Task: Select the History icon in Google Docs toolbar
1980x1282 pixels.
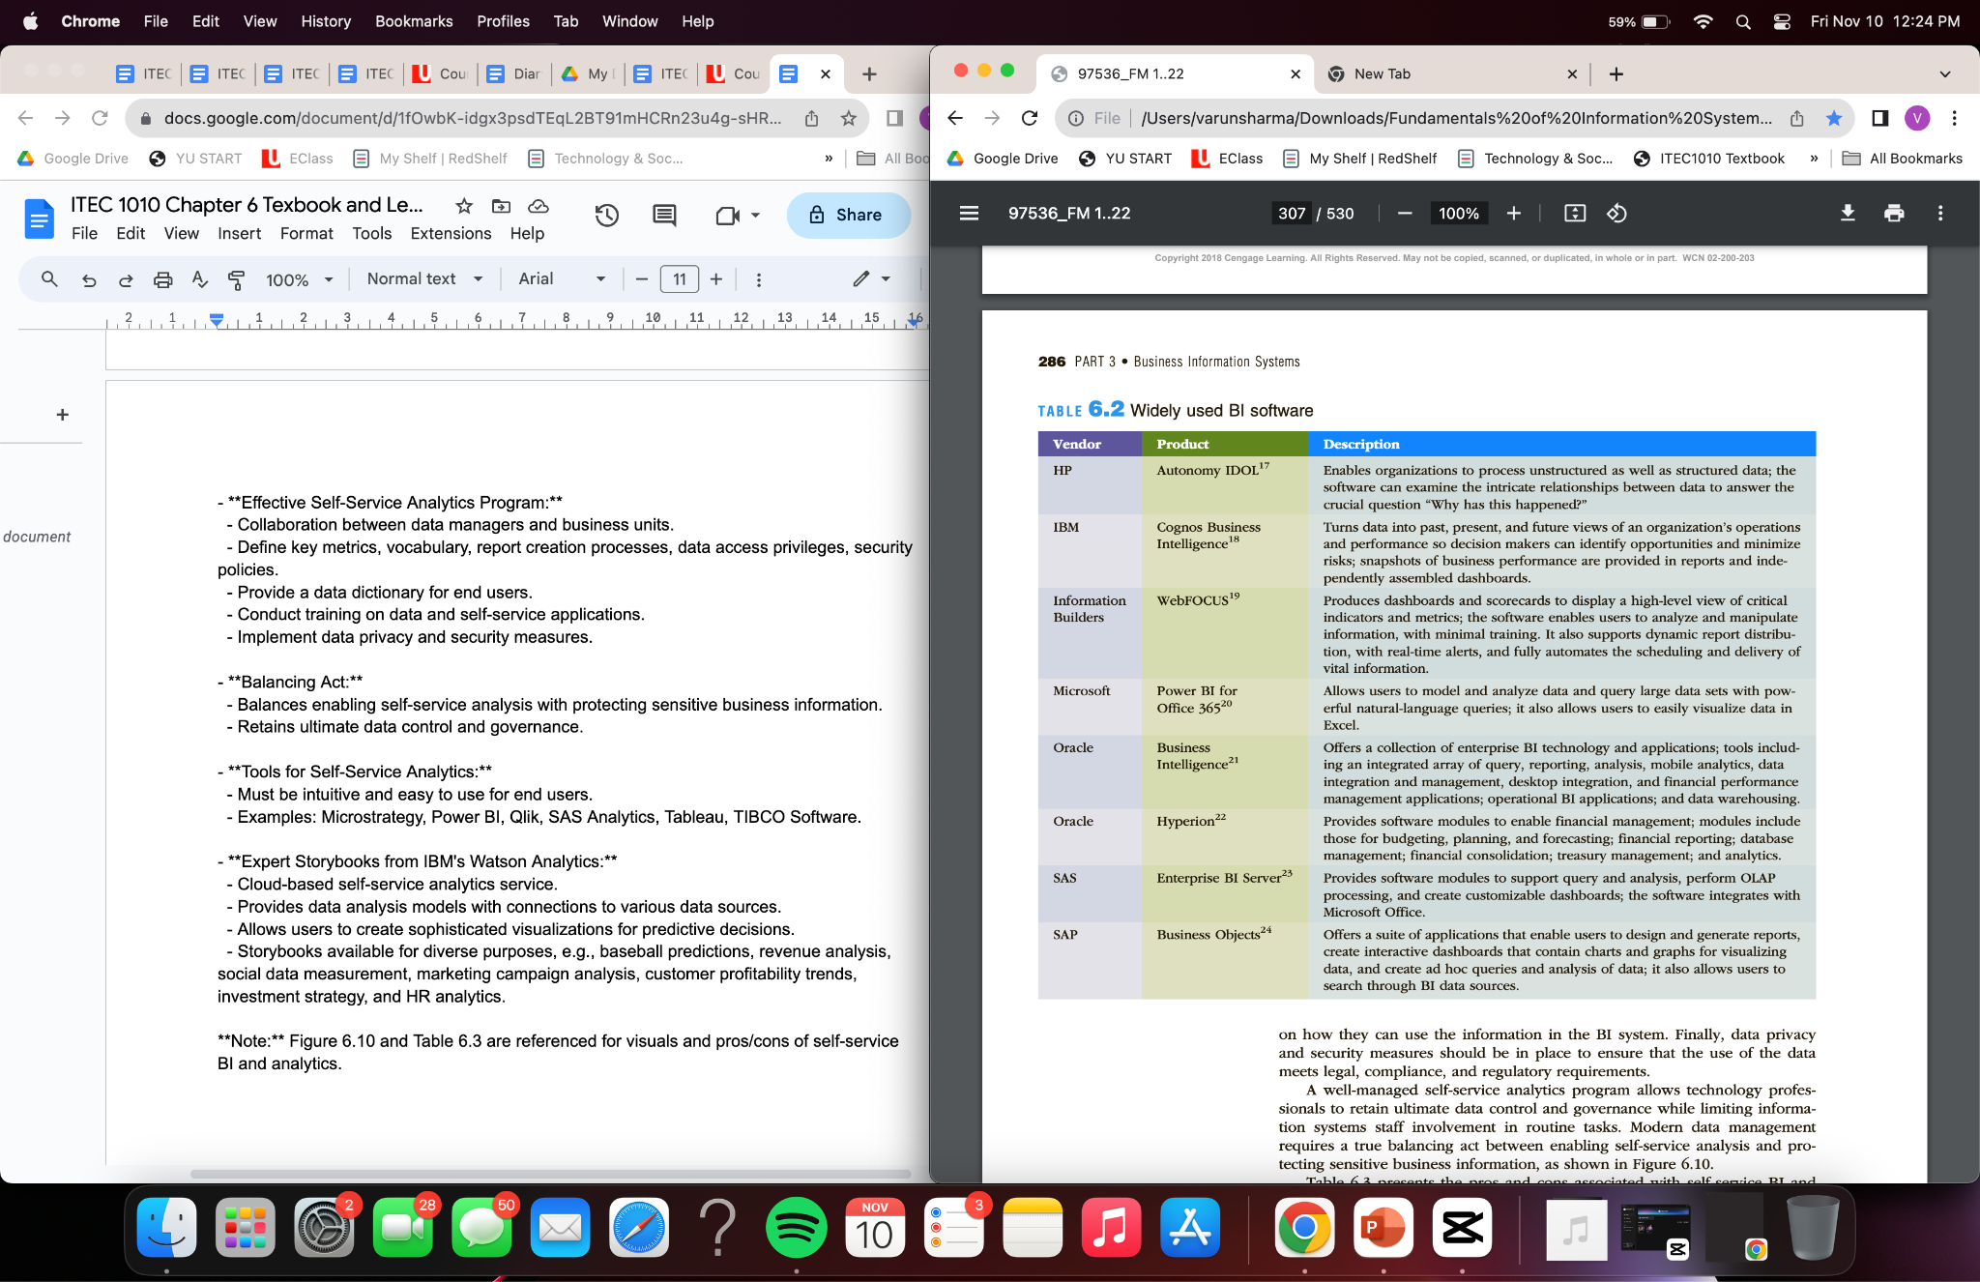Action: tap(607, 215)
